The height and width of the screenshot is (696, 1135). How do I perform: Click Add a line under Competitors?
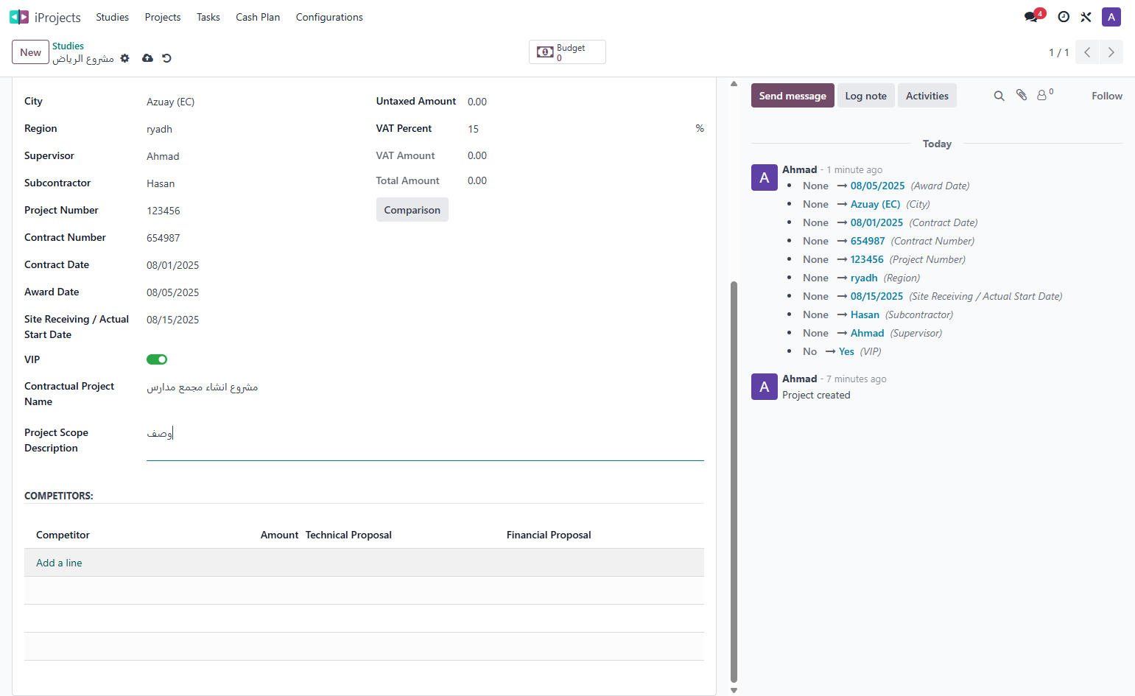(59, 563)
